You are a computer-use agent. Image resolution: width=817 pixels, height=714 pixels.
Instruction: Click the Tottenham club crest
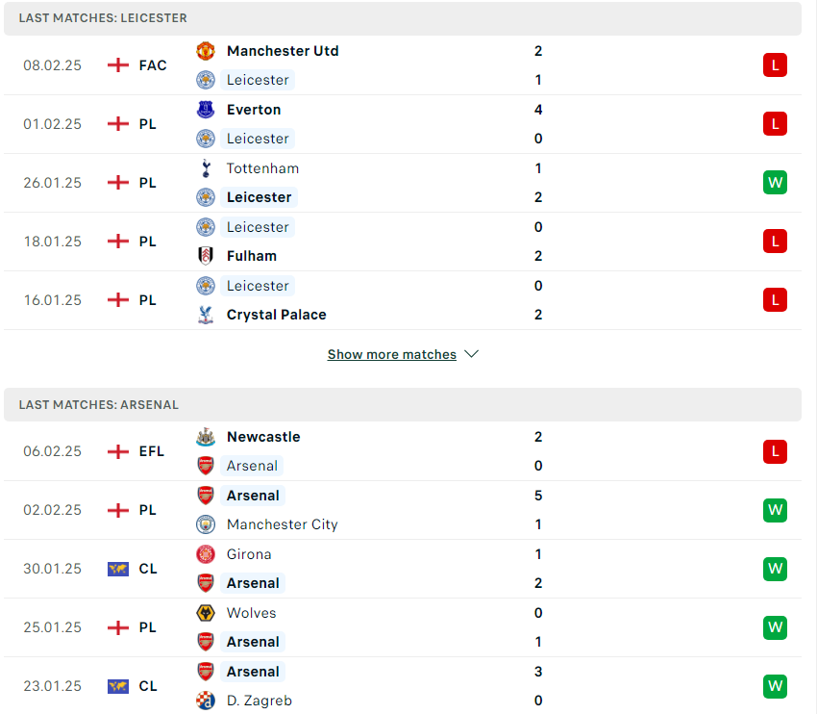click(x=206, y=168)
